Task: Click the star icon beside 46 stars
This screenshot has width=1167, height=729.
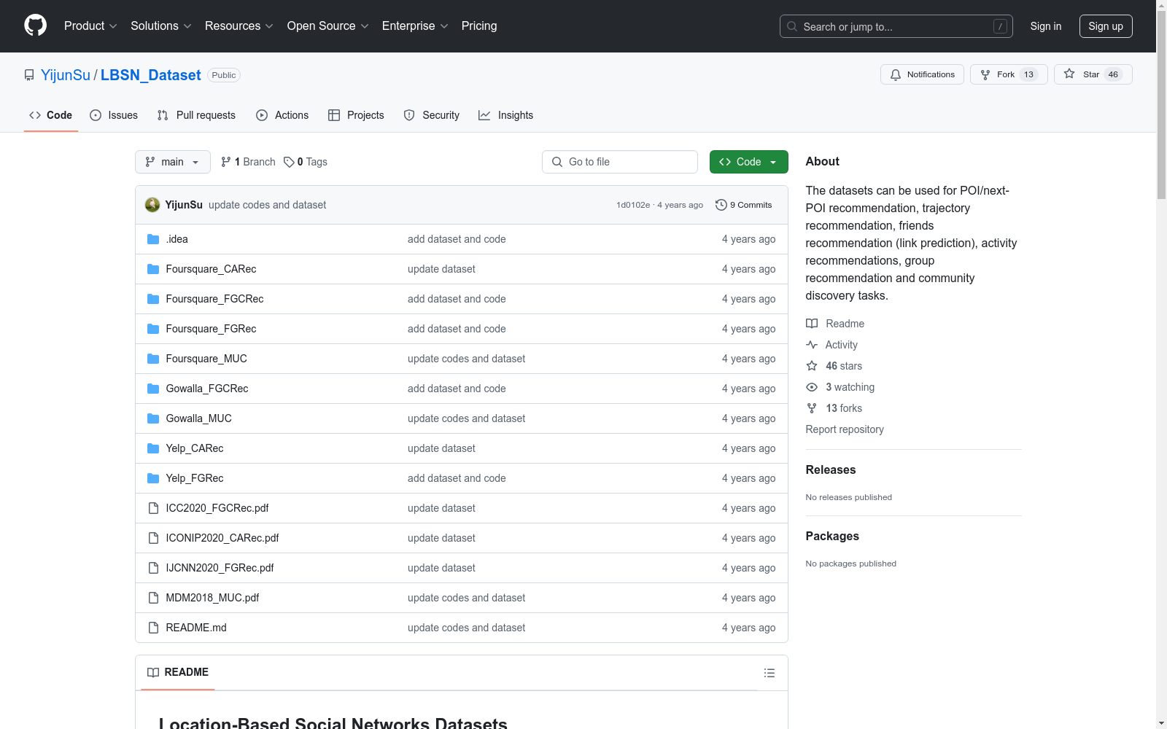Action: coord(812,366)
